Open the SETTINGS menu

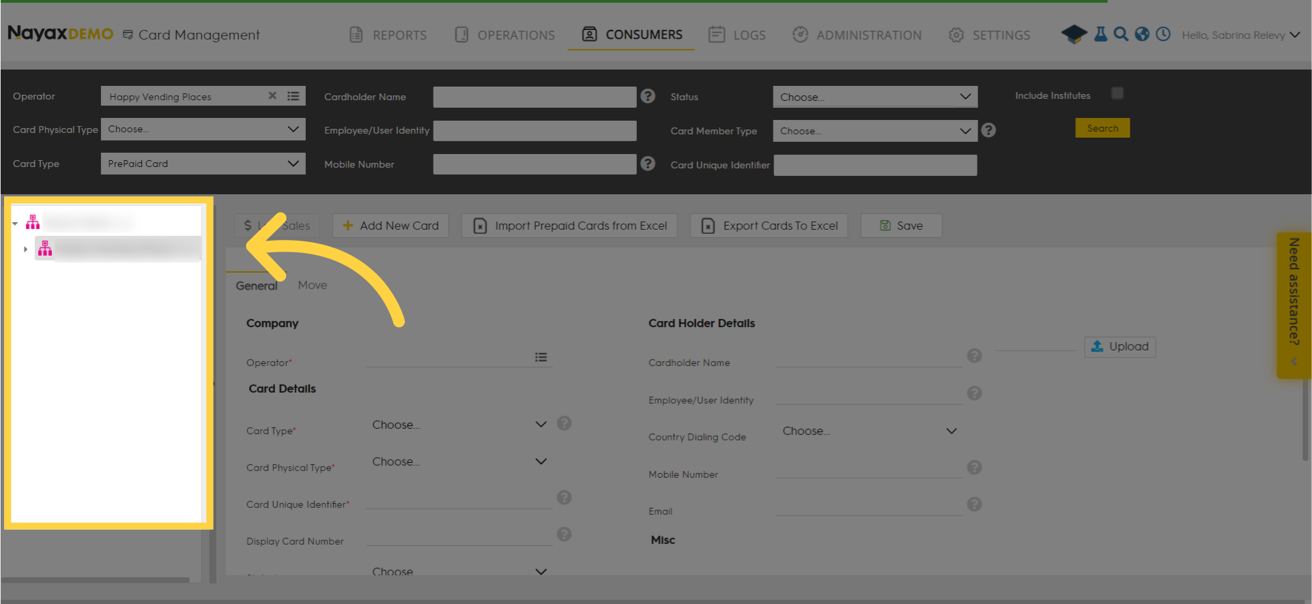989,35
